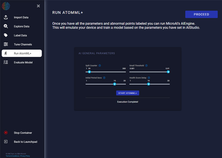Click the Explore Data magnifier icon

tap(6, 26)
